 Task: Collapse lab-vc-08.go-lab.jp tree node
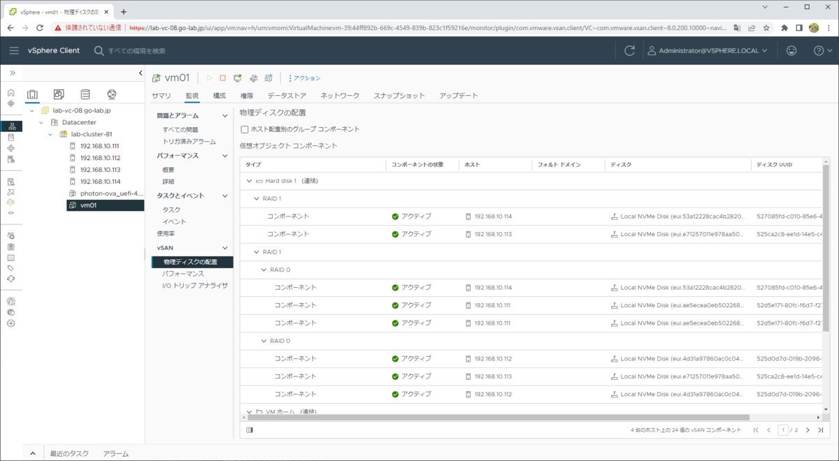pos(33,110)
